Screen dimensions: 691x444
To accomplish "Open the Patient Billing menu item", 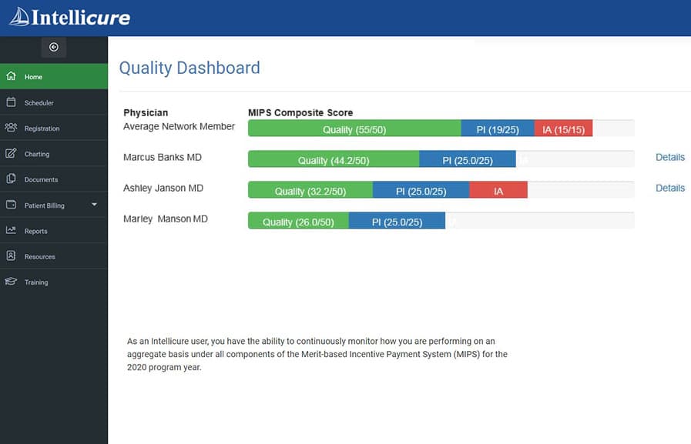I will [x=54, y=205].
